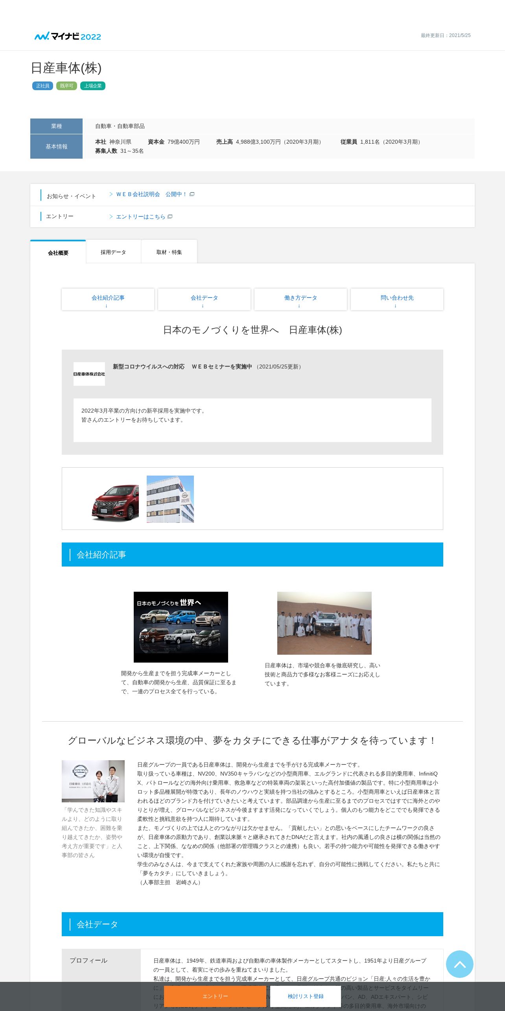Click external link icon beside エントリーはこちら
Viewport: 505px width, 1011px height.
pyautogui.click(x=170, y=217)
